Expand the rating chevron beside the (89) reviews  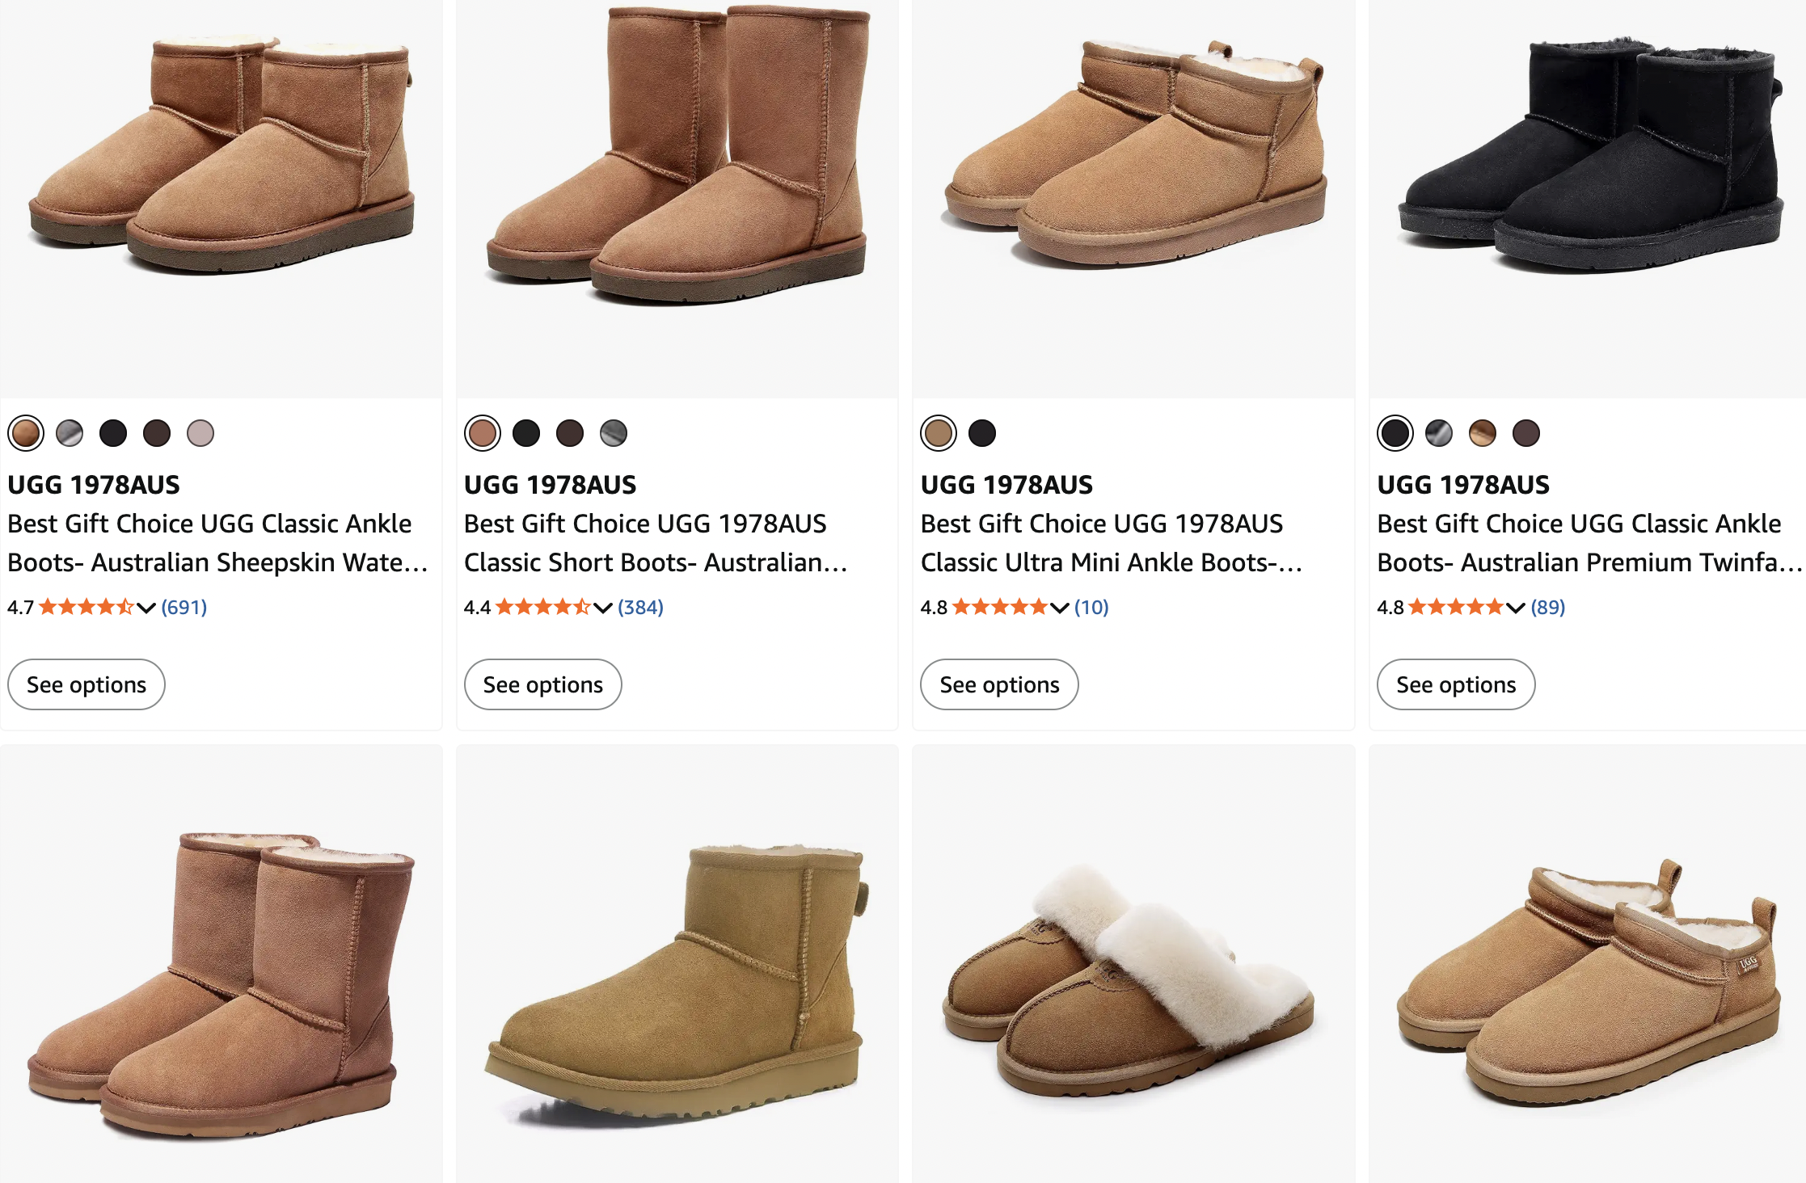[1516, 608]
